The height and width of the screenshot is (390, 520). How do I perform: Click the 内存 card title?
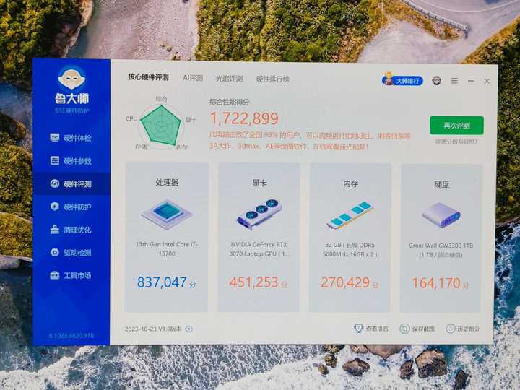[350, 183]
